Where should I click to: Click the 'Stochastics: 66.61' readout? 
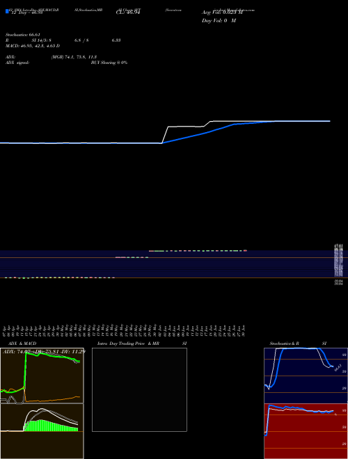click(x=23, y=35)
